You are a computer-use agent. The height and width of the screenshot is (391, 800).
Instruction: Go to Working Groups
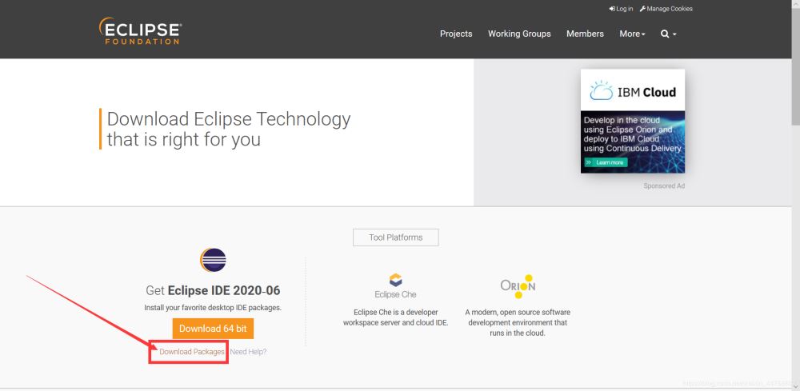[x=519, y=34]
